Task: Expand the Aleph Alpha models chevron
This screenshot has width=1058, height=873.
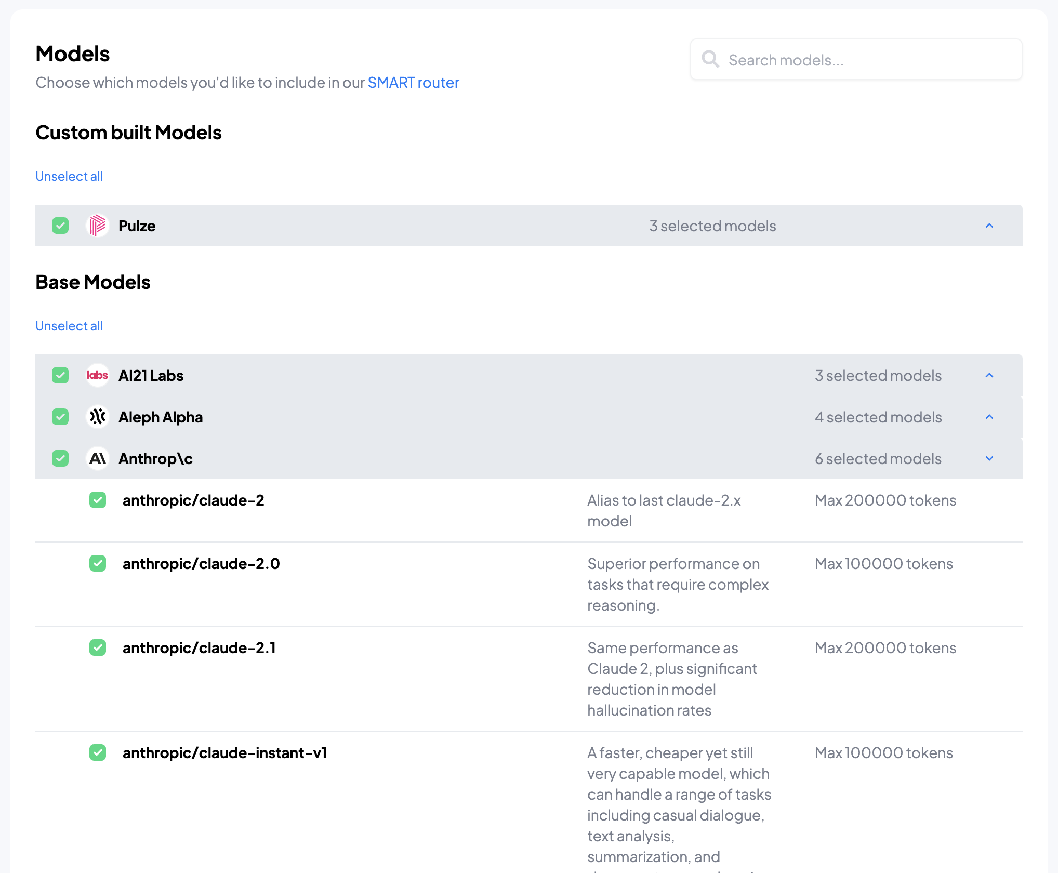Action: (x=989, y=417)
